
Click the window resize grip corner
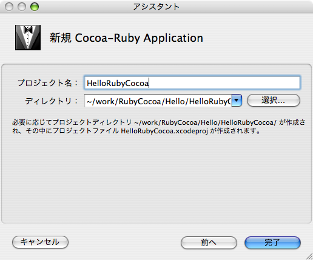coord(309,256)
